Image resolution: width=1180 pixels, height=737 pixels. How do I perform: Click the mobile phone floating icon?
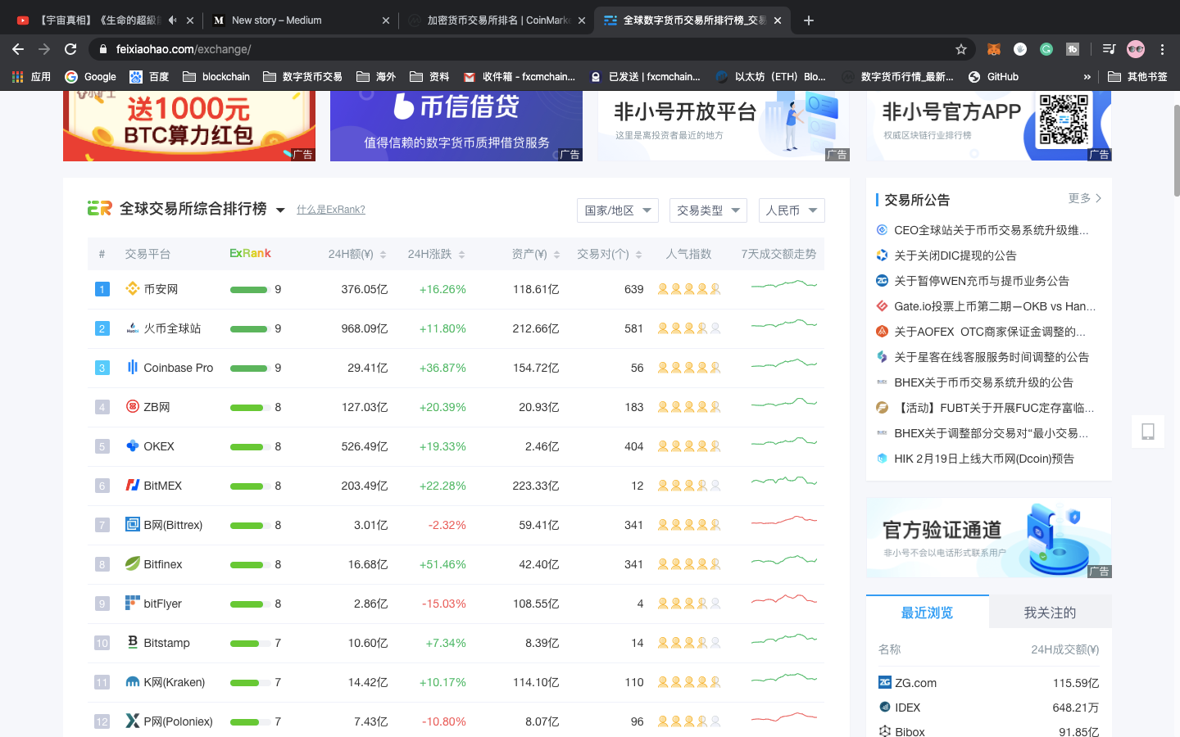coord(1148,432)
